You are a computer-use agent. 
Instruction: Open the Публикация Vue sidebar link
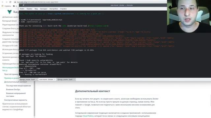[x=10, y=64]
